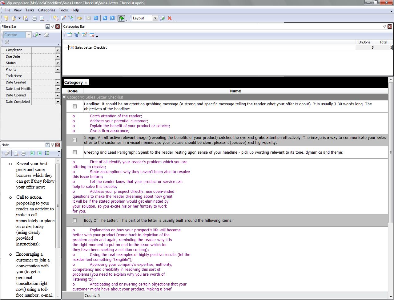The width and height of the screenshot is (394, 300).
Task: Align note text left using Note toolbar
Action: [32, 153]
